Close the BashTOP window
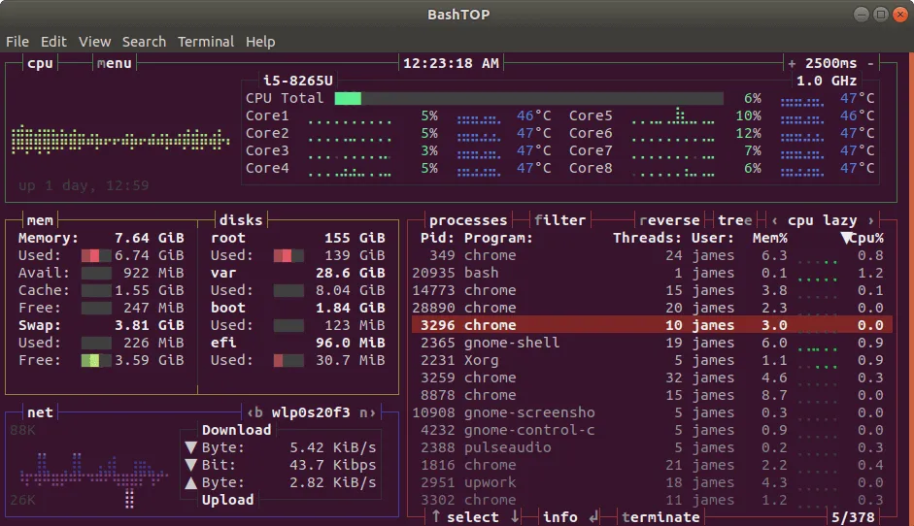The height and width of the screenshot is (526, 914). 900,14
